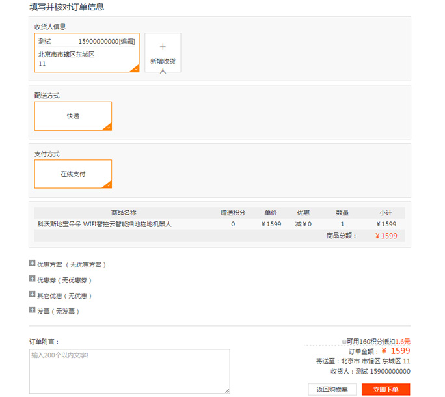Click the textarea resize grip corner

[227, 390]
